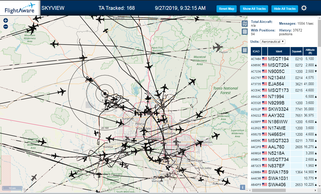
Task: Sort table by ICAO column header
Action: 256,51
